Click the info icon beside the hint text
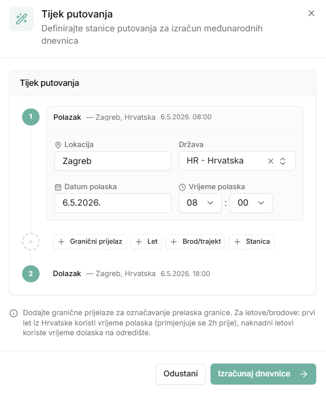The image size is (326, 399). click(x=13, y=313)
